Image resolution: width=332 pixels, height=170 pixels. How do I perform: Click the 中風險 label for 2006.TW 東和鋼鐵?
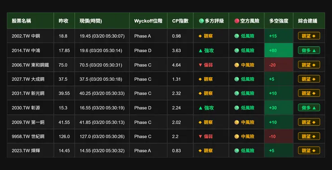point(245,65)
